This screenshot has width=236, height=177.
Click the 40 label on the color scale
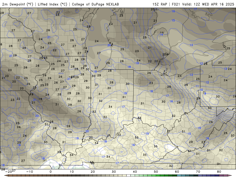135,172
